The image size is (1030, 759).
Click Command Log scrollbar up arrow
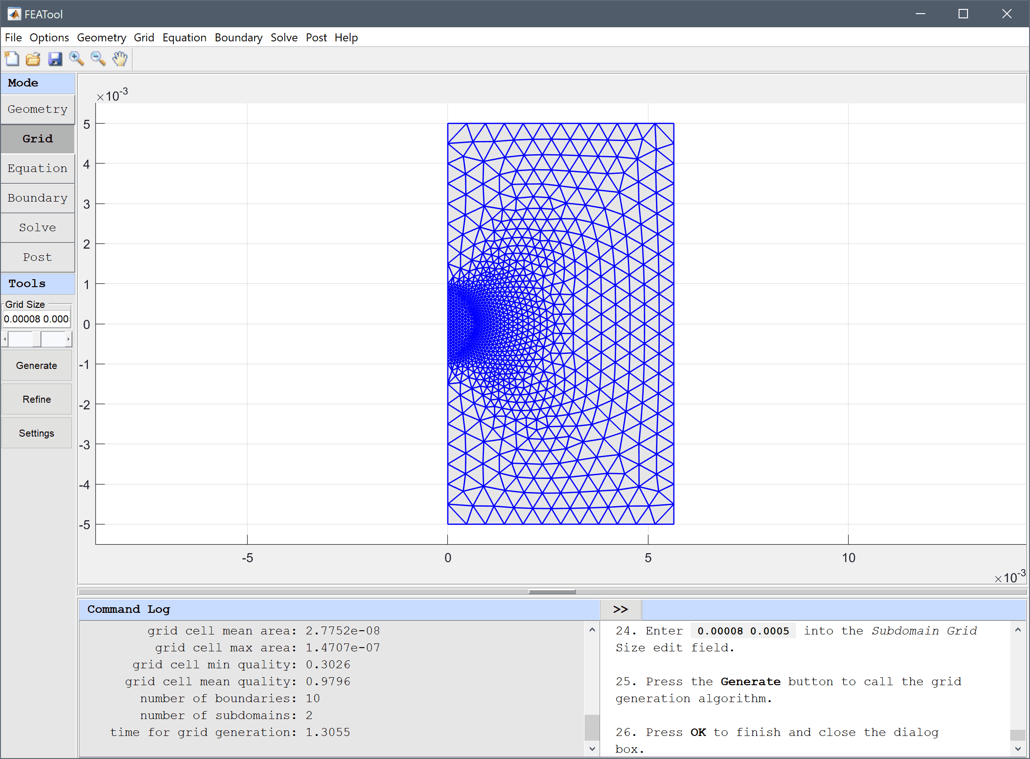[x=592, y=630]
